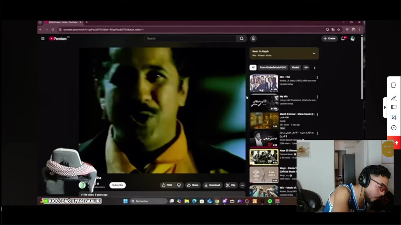Viewport: 401px width, 225px height.
Task: Click the taskbar Rechercher search box
Action: (x=149, y=201)
